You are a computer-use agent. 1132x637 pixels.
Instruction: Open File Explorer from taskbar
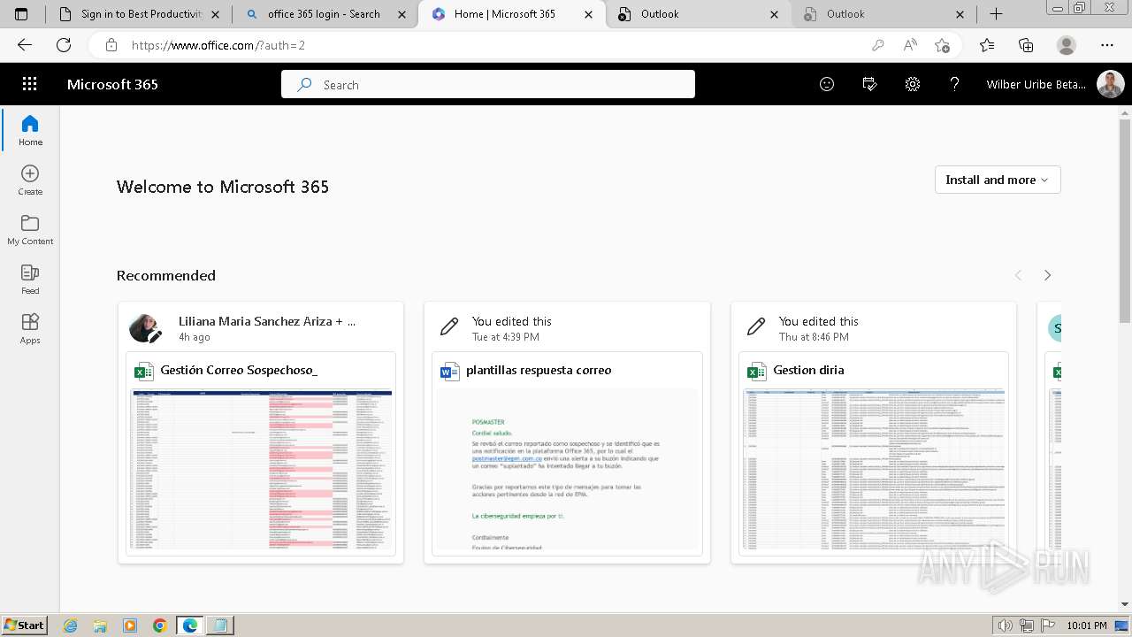point(100,625)
